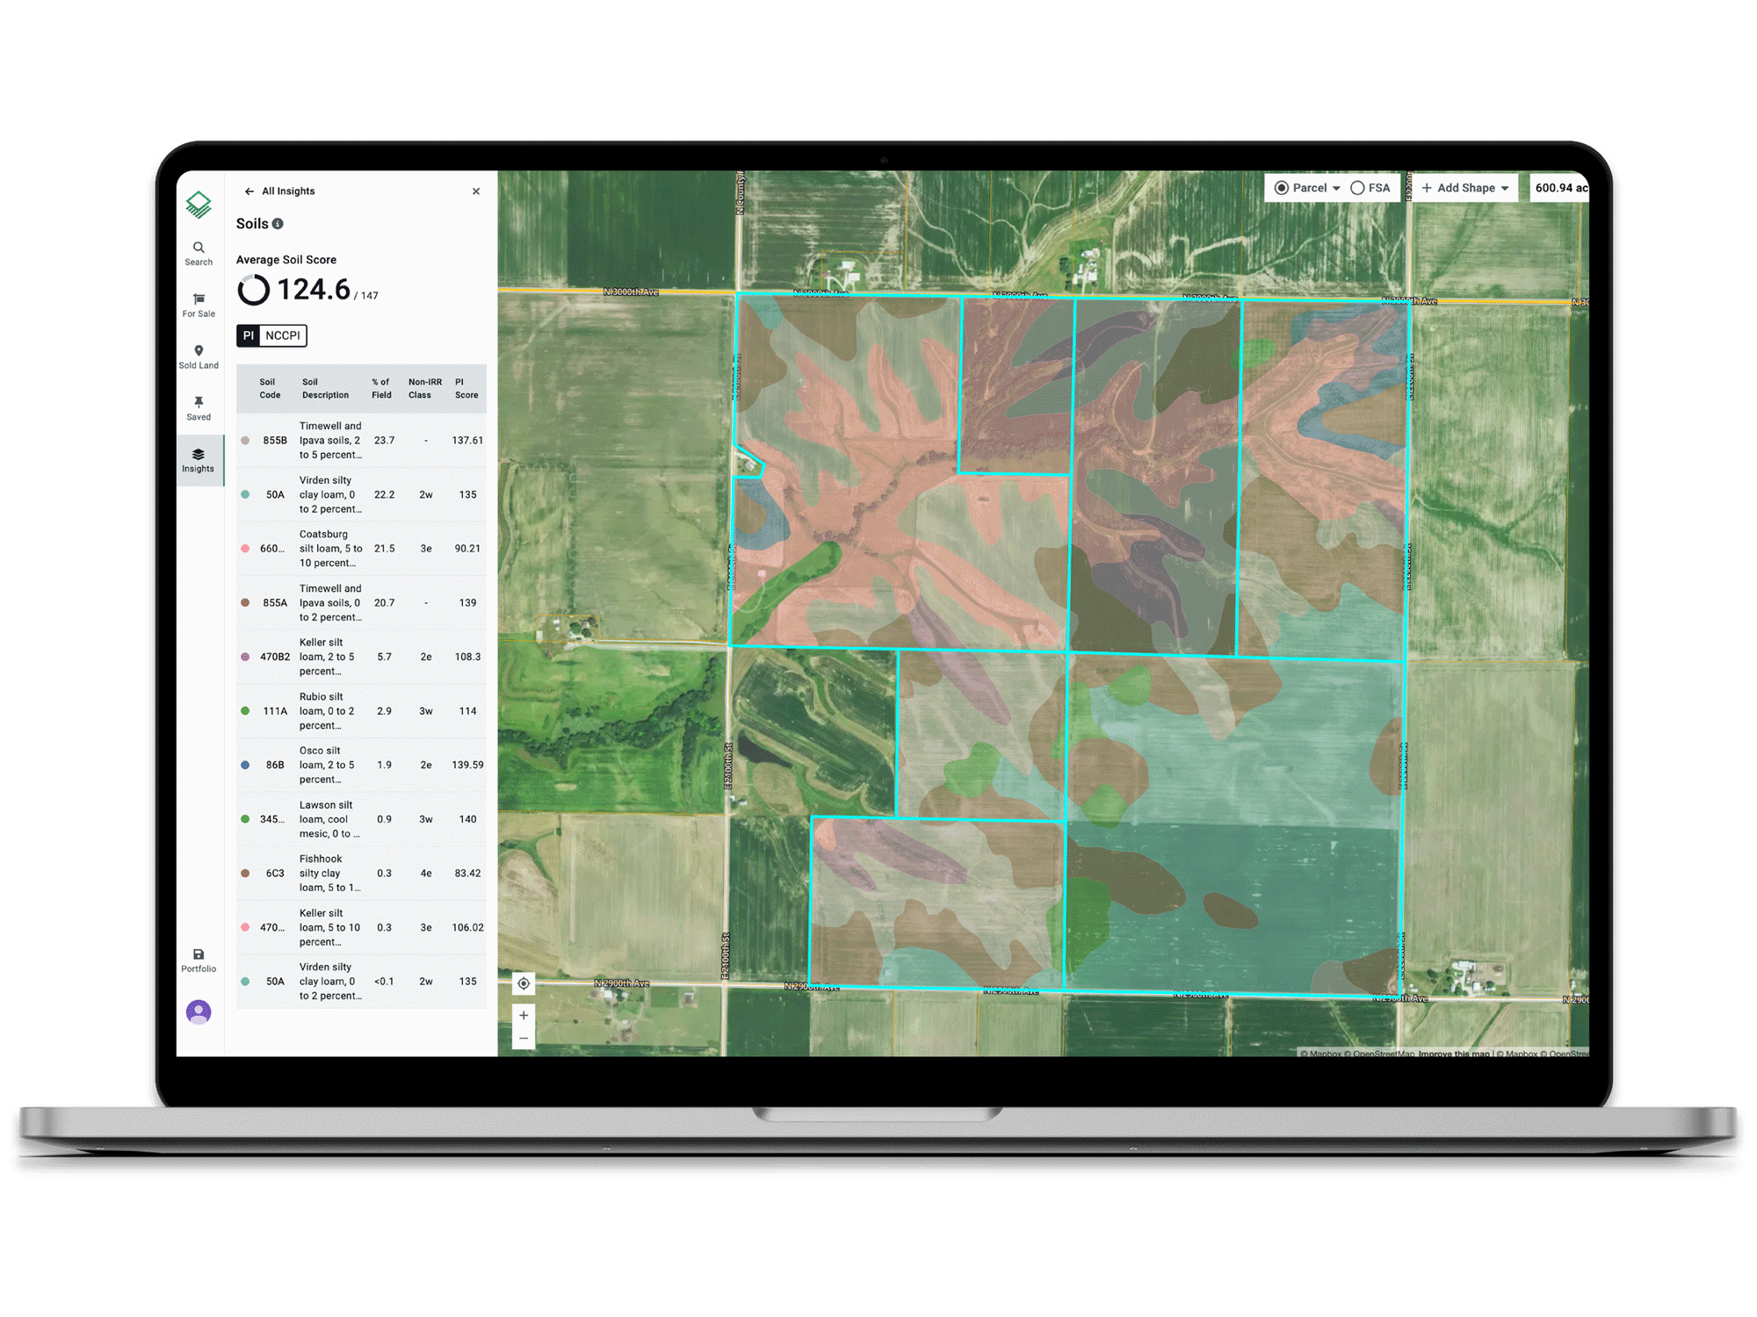
Task: Select Rubio silt loam description
Action: (x=327, y=711)
